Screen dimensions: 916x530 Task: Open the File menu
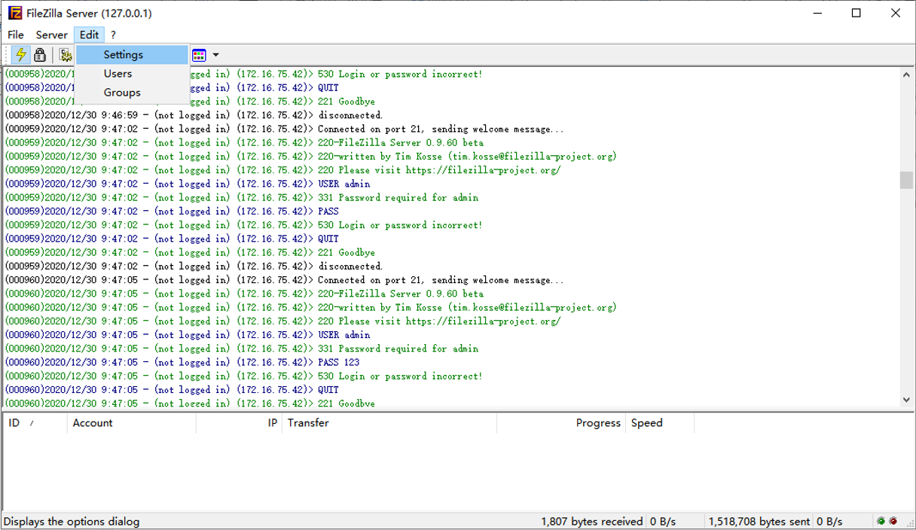coord(15,35)
